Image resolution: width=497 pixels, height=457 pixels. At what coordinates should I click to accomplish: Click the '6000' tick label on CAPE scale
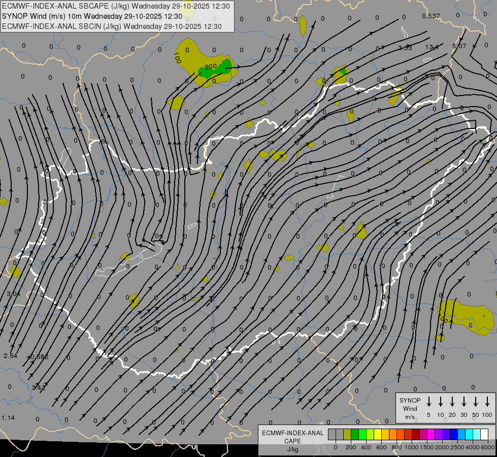coord(487,447)
